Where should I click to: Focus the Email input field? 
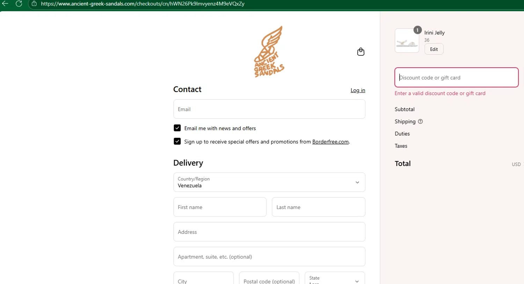pos(269,109)
